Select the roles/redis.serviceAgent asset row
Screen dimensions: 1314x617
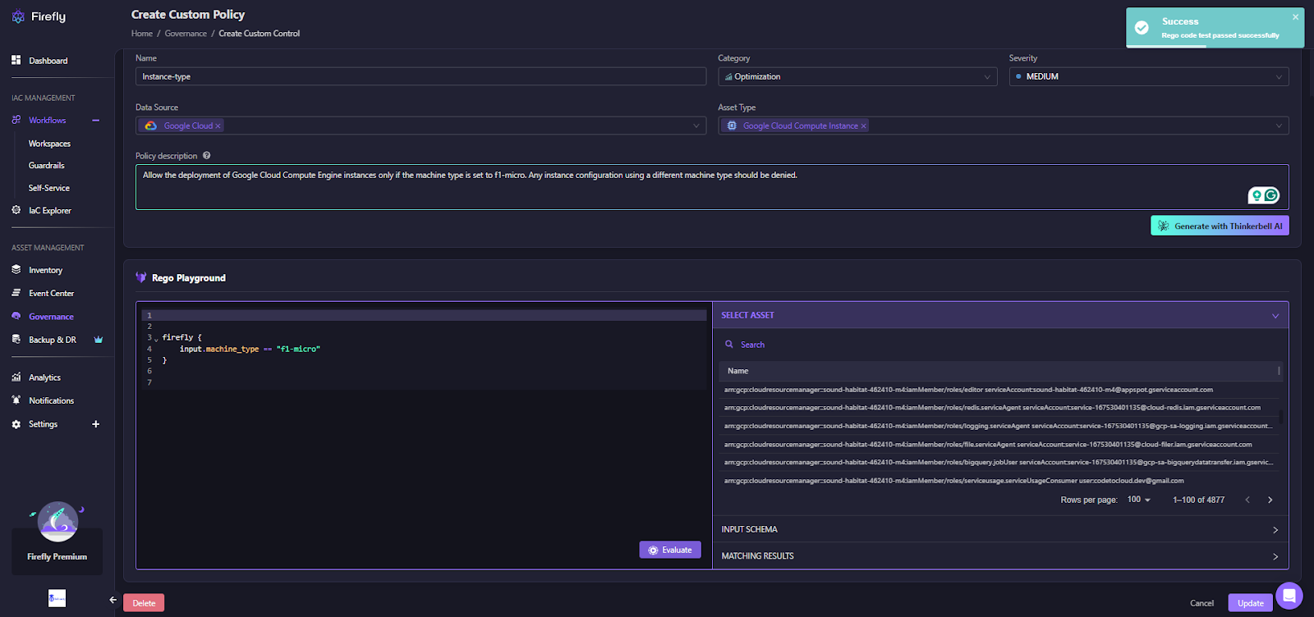1000,408
